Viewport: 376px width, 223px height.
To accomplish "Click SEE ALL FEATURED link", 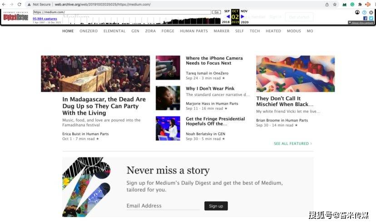I will click(293, 144).
